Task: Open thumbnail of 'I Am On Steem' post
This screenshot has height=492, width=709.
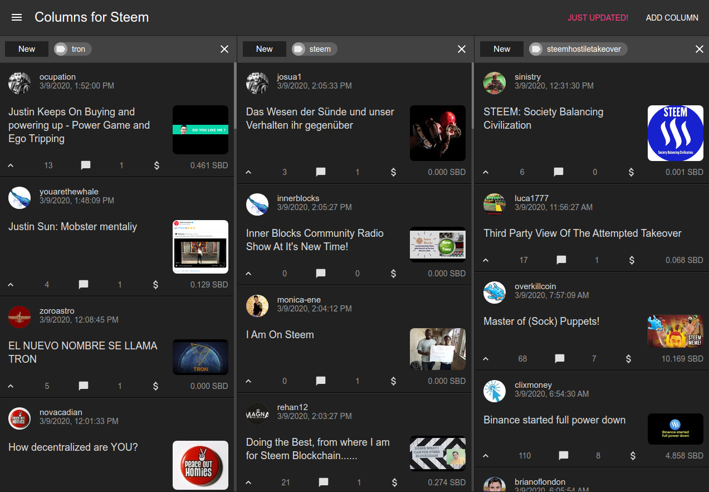Action: pos(438,349)
